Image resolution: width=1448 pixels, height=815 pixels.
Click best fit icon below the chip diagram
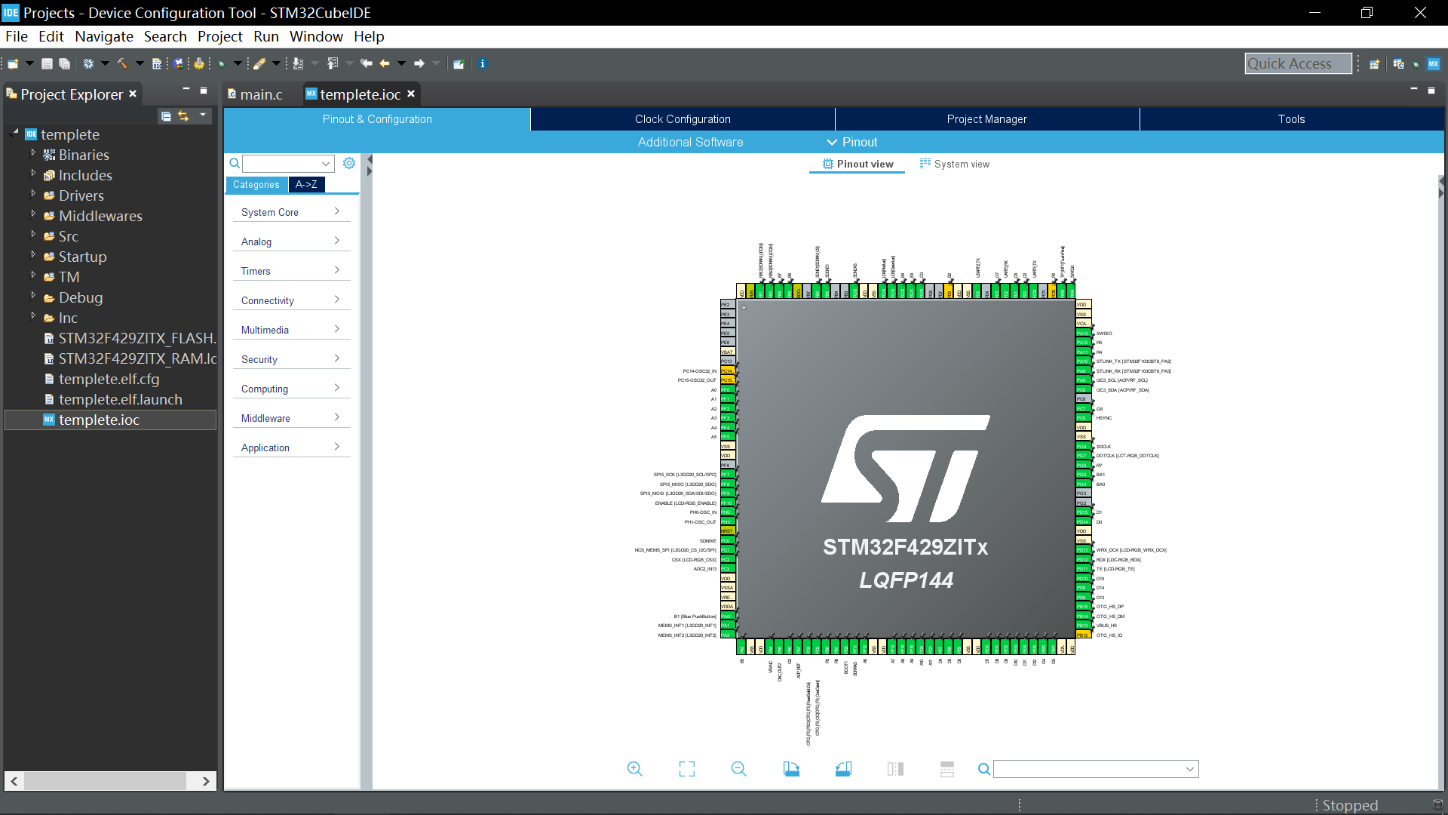click(x=686, y=768)
